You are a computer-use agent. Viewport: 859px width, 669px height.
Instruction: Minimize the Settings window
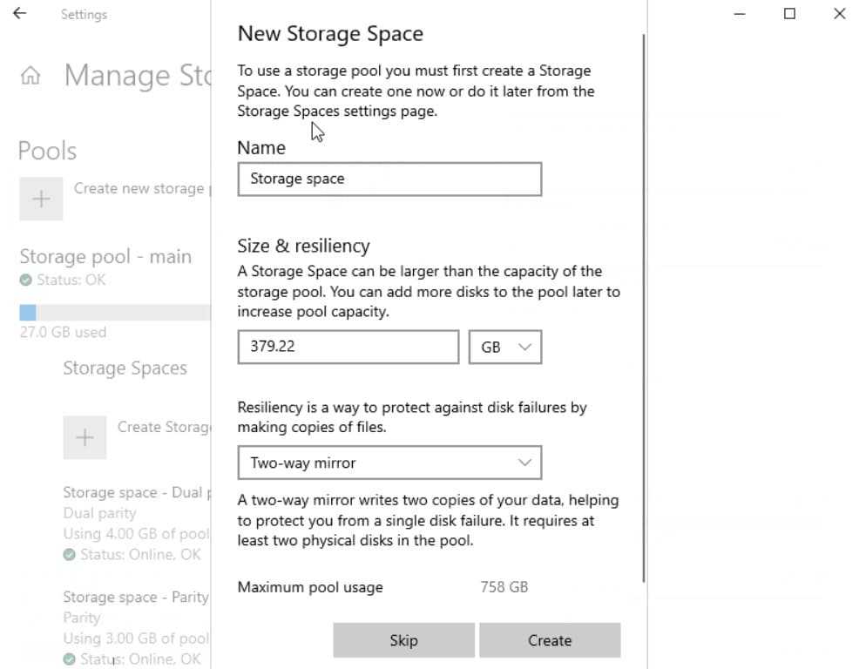click(740, 14)
